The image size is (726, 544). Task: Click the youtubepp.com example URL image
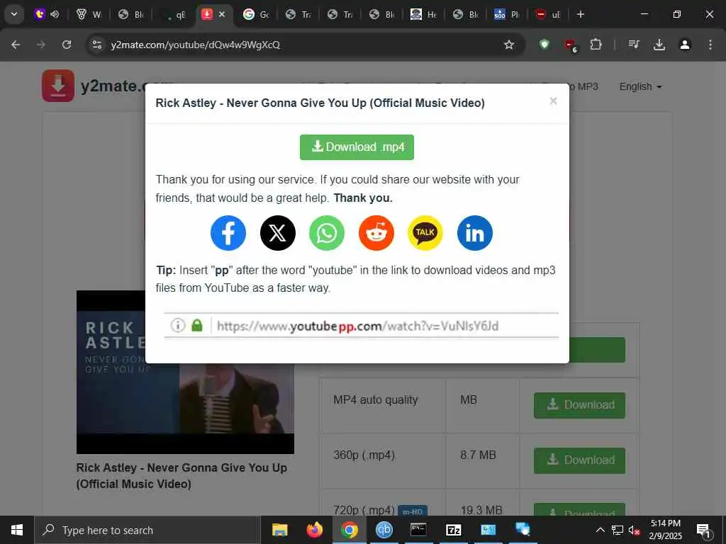[x=361, y=326]
